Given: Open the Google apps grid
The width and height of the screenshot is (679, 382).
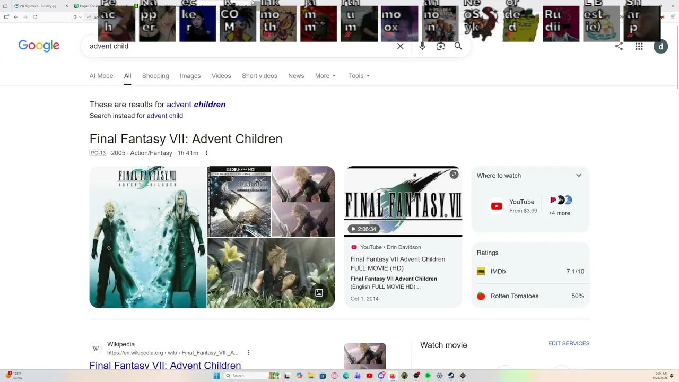Looking at the screenshot, I should tap(639, 46).
